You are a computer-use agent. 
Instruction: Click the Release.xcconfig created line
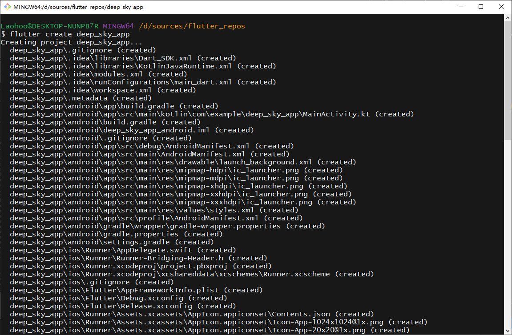pyautogui.click(x=123, y=306)
